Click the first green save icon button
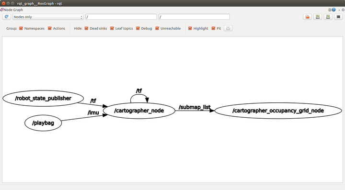 click(x=318, y=17)
